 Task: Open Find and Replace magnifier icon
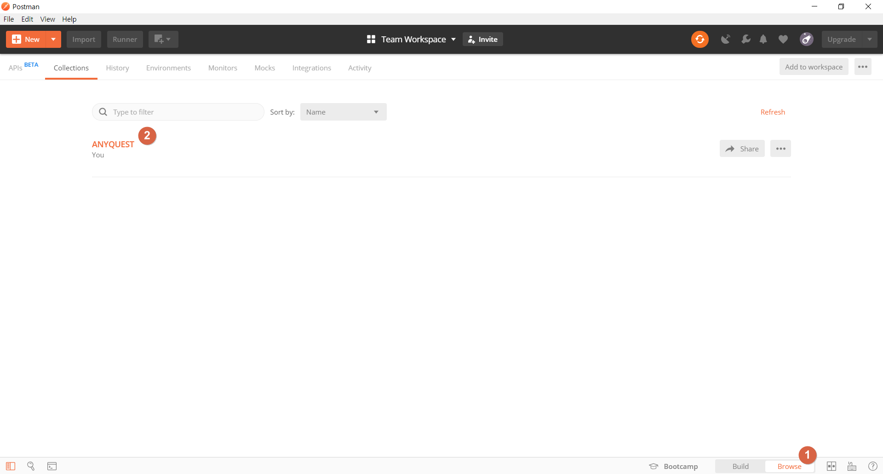pos(31,466)
